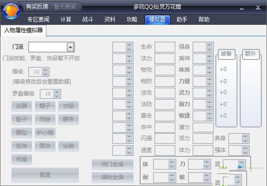The height and width of the screenshot is (186, 267).
Task: Click the 体力 value field
Action: click(x=203, y=150)
